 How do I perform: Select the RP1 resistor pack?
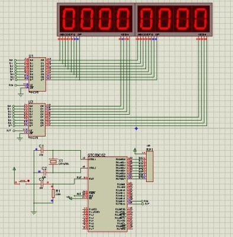[x=150, y=166]
